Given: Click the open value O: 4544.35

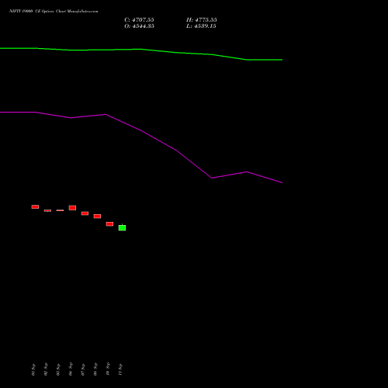Looking at the screenshot, I should point(139,26).
